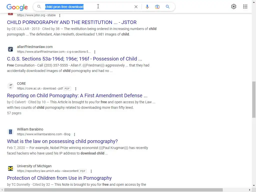Click the horizontal scrollbar thumb
The height and width of the screenshot is (192, 256).
click(113, 190)
